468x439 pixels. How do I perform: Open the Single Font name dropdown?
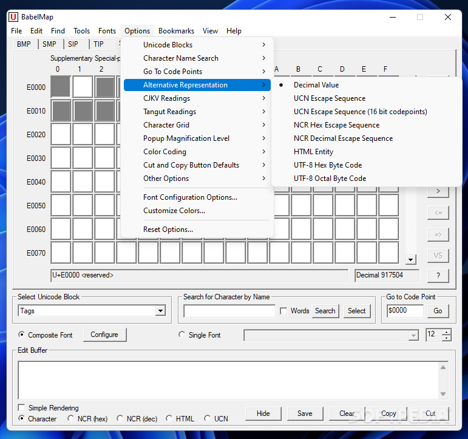click(x=413, y=336)
